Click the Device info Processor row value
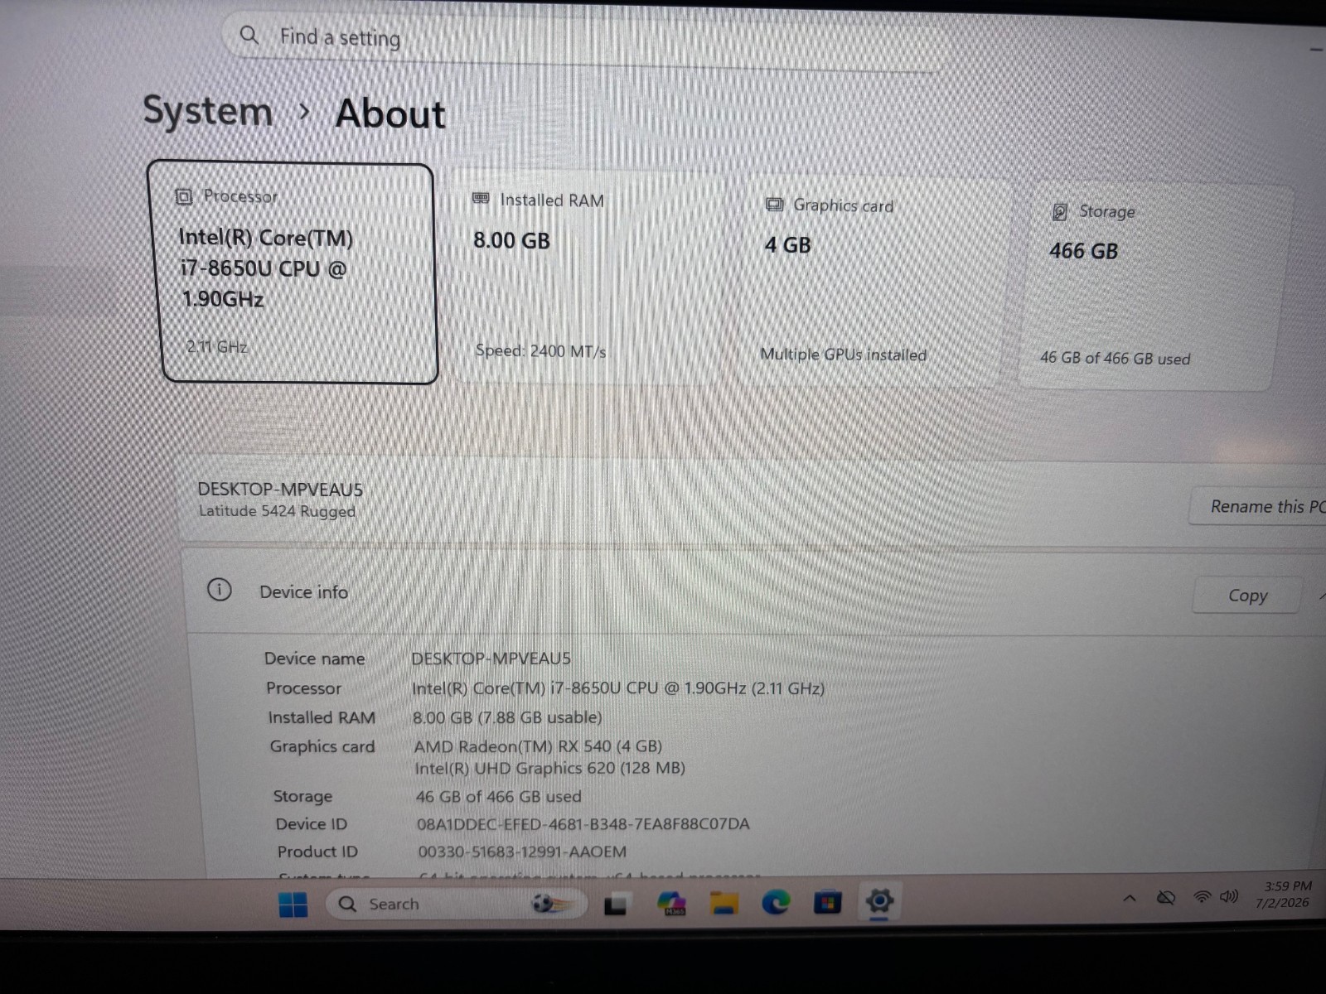The width and height of the screenshot is (1326, 994). (618, 688)
